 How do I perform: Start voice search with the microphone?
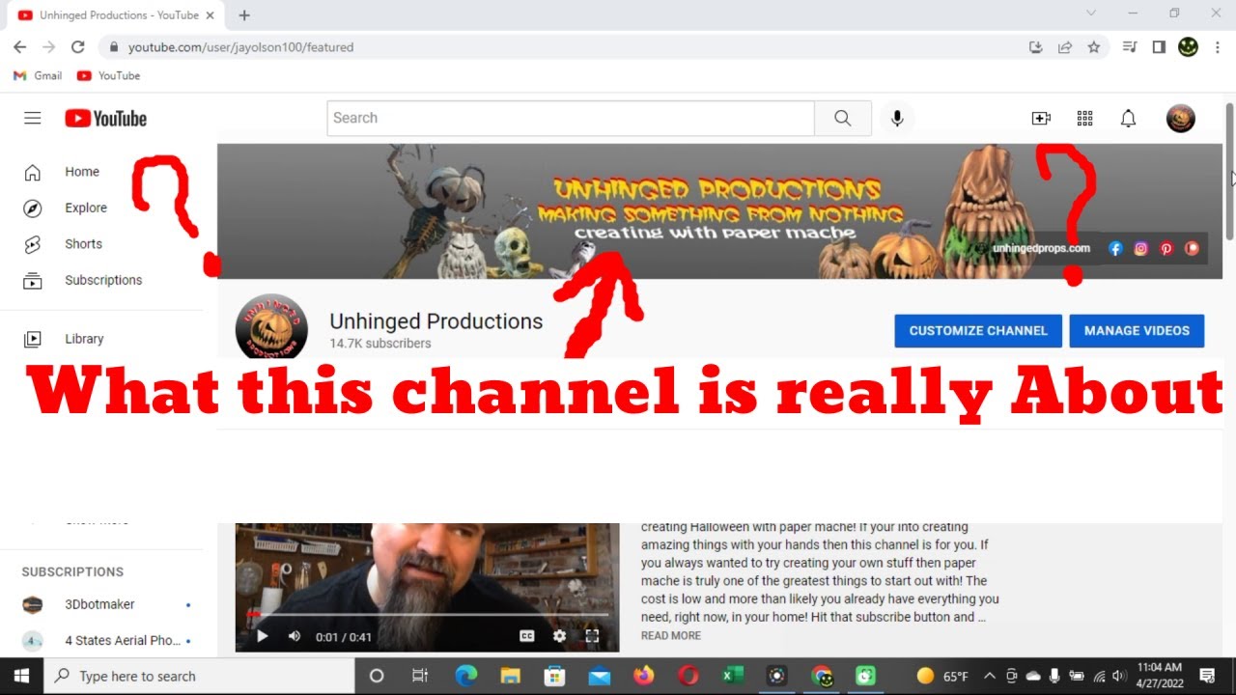[x=897, y=118]
